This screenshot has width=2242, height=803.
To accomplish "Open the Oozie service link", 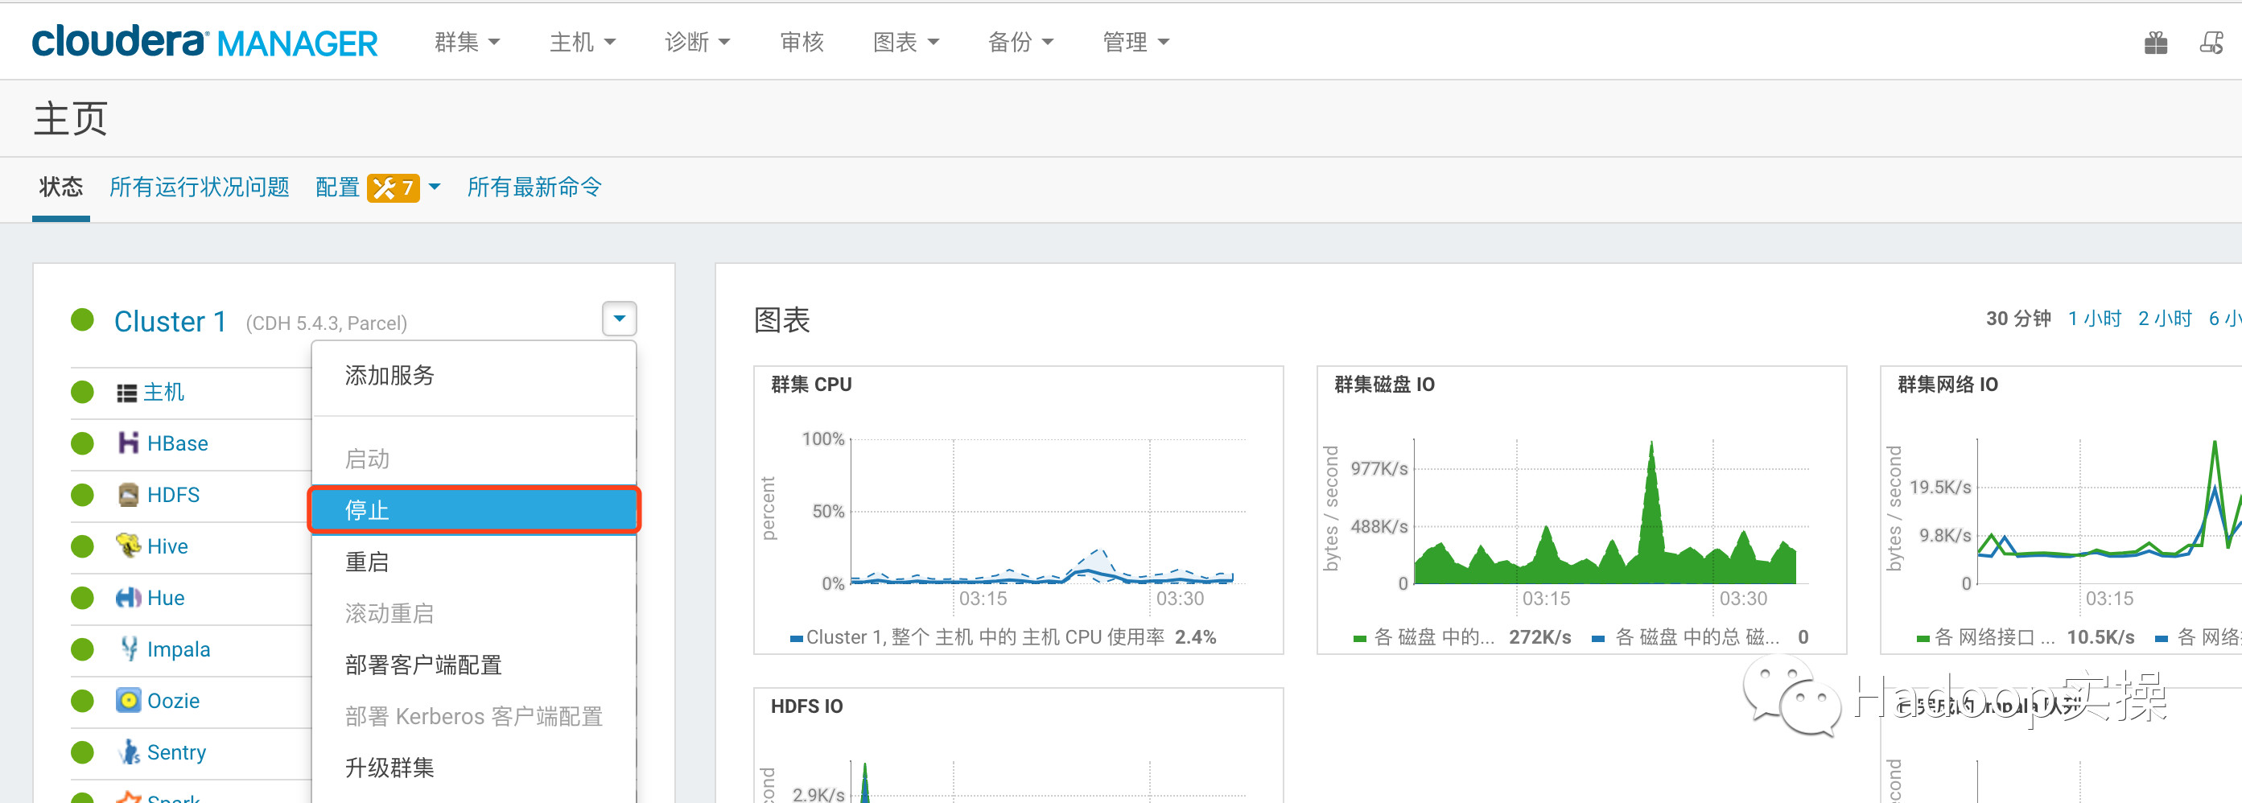I will (x=173, y=700).
